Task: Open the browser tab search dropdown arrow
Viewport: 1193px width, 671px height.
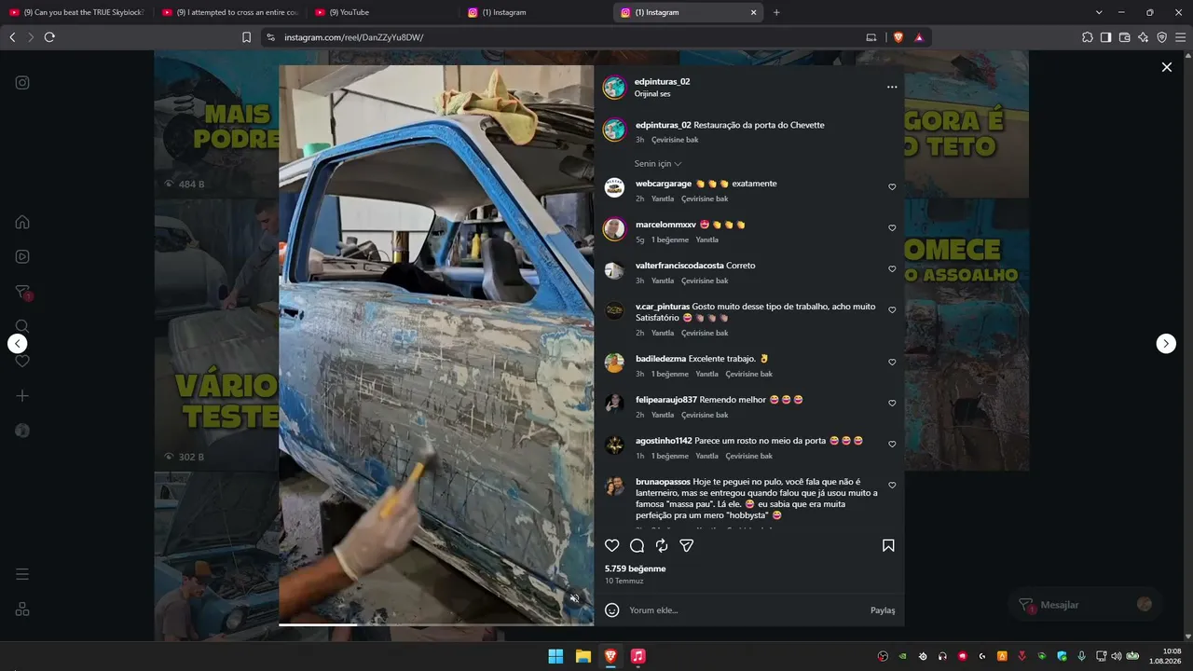Action: click(x=1099, y=12)
